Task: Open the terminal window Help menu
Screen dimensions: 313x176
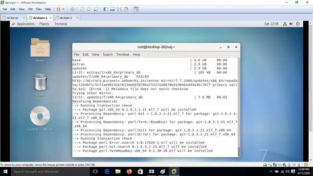Action: tap(136, 54)
